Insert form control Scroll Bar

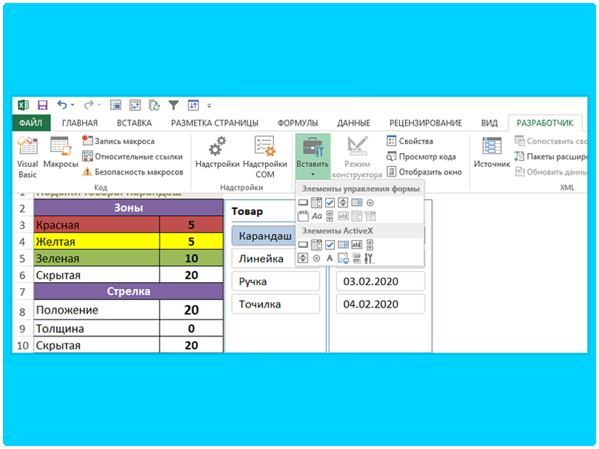pyautogui.click(x=329, y=216)
